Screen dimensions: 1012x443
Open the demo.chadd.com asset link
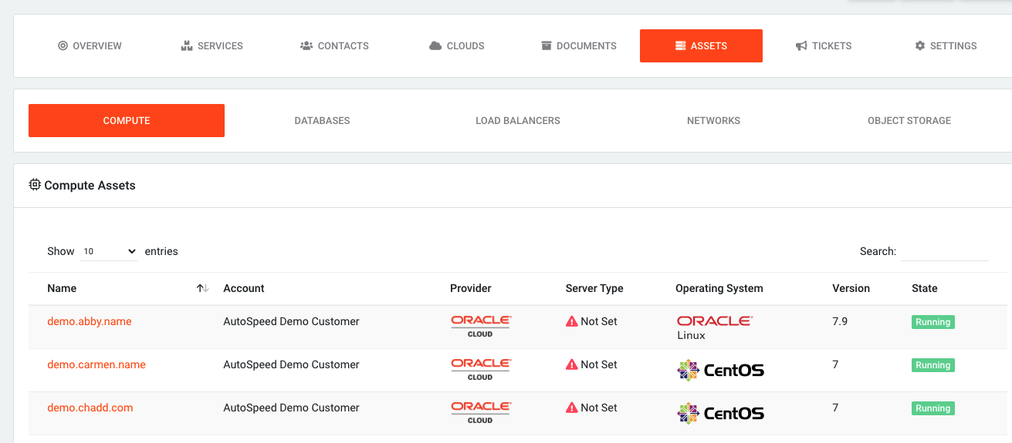[90, 408]
